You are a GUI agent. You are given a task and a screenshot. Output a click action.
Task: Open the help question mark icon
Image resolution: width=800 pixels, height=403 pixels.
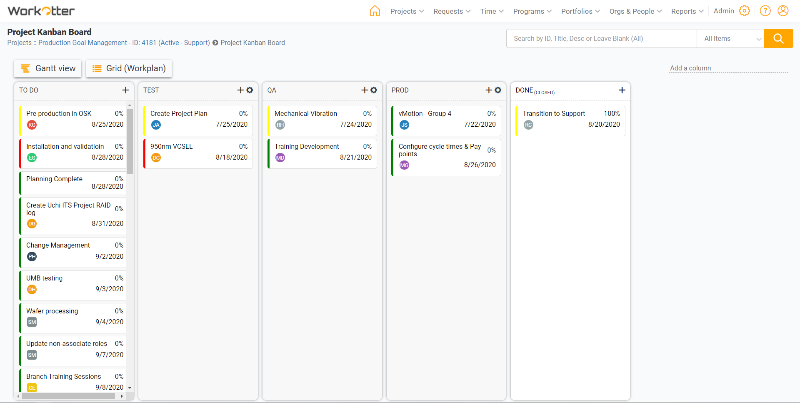pyautogui.click(x=765, y=11)
